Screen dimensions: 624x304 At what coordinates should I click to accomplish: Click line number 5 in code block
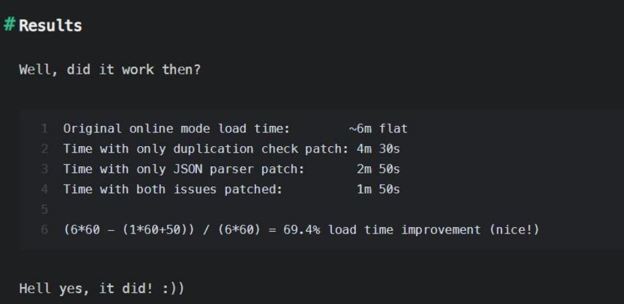(x=44, y=209)
